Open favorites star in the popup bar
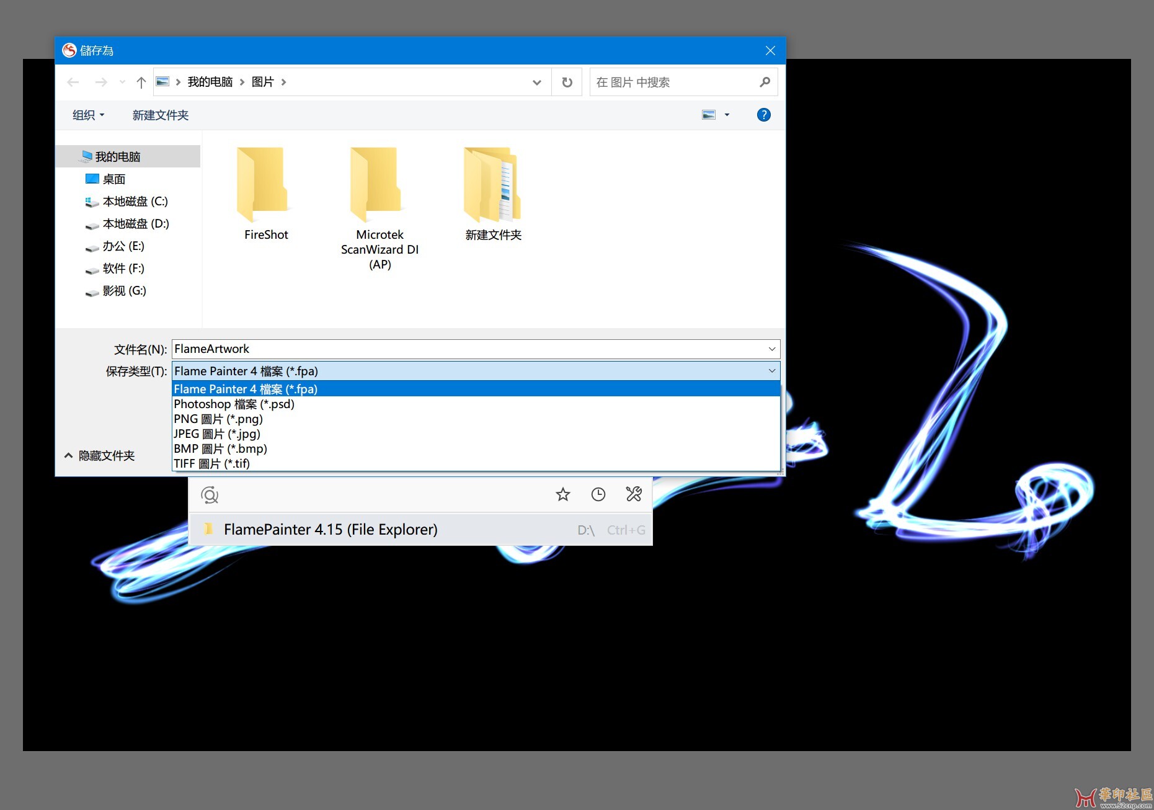The image size is (1154, 810). pos(562,494)
